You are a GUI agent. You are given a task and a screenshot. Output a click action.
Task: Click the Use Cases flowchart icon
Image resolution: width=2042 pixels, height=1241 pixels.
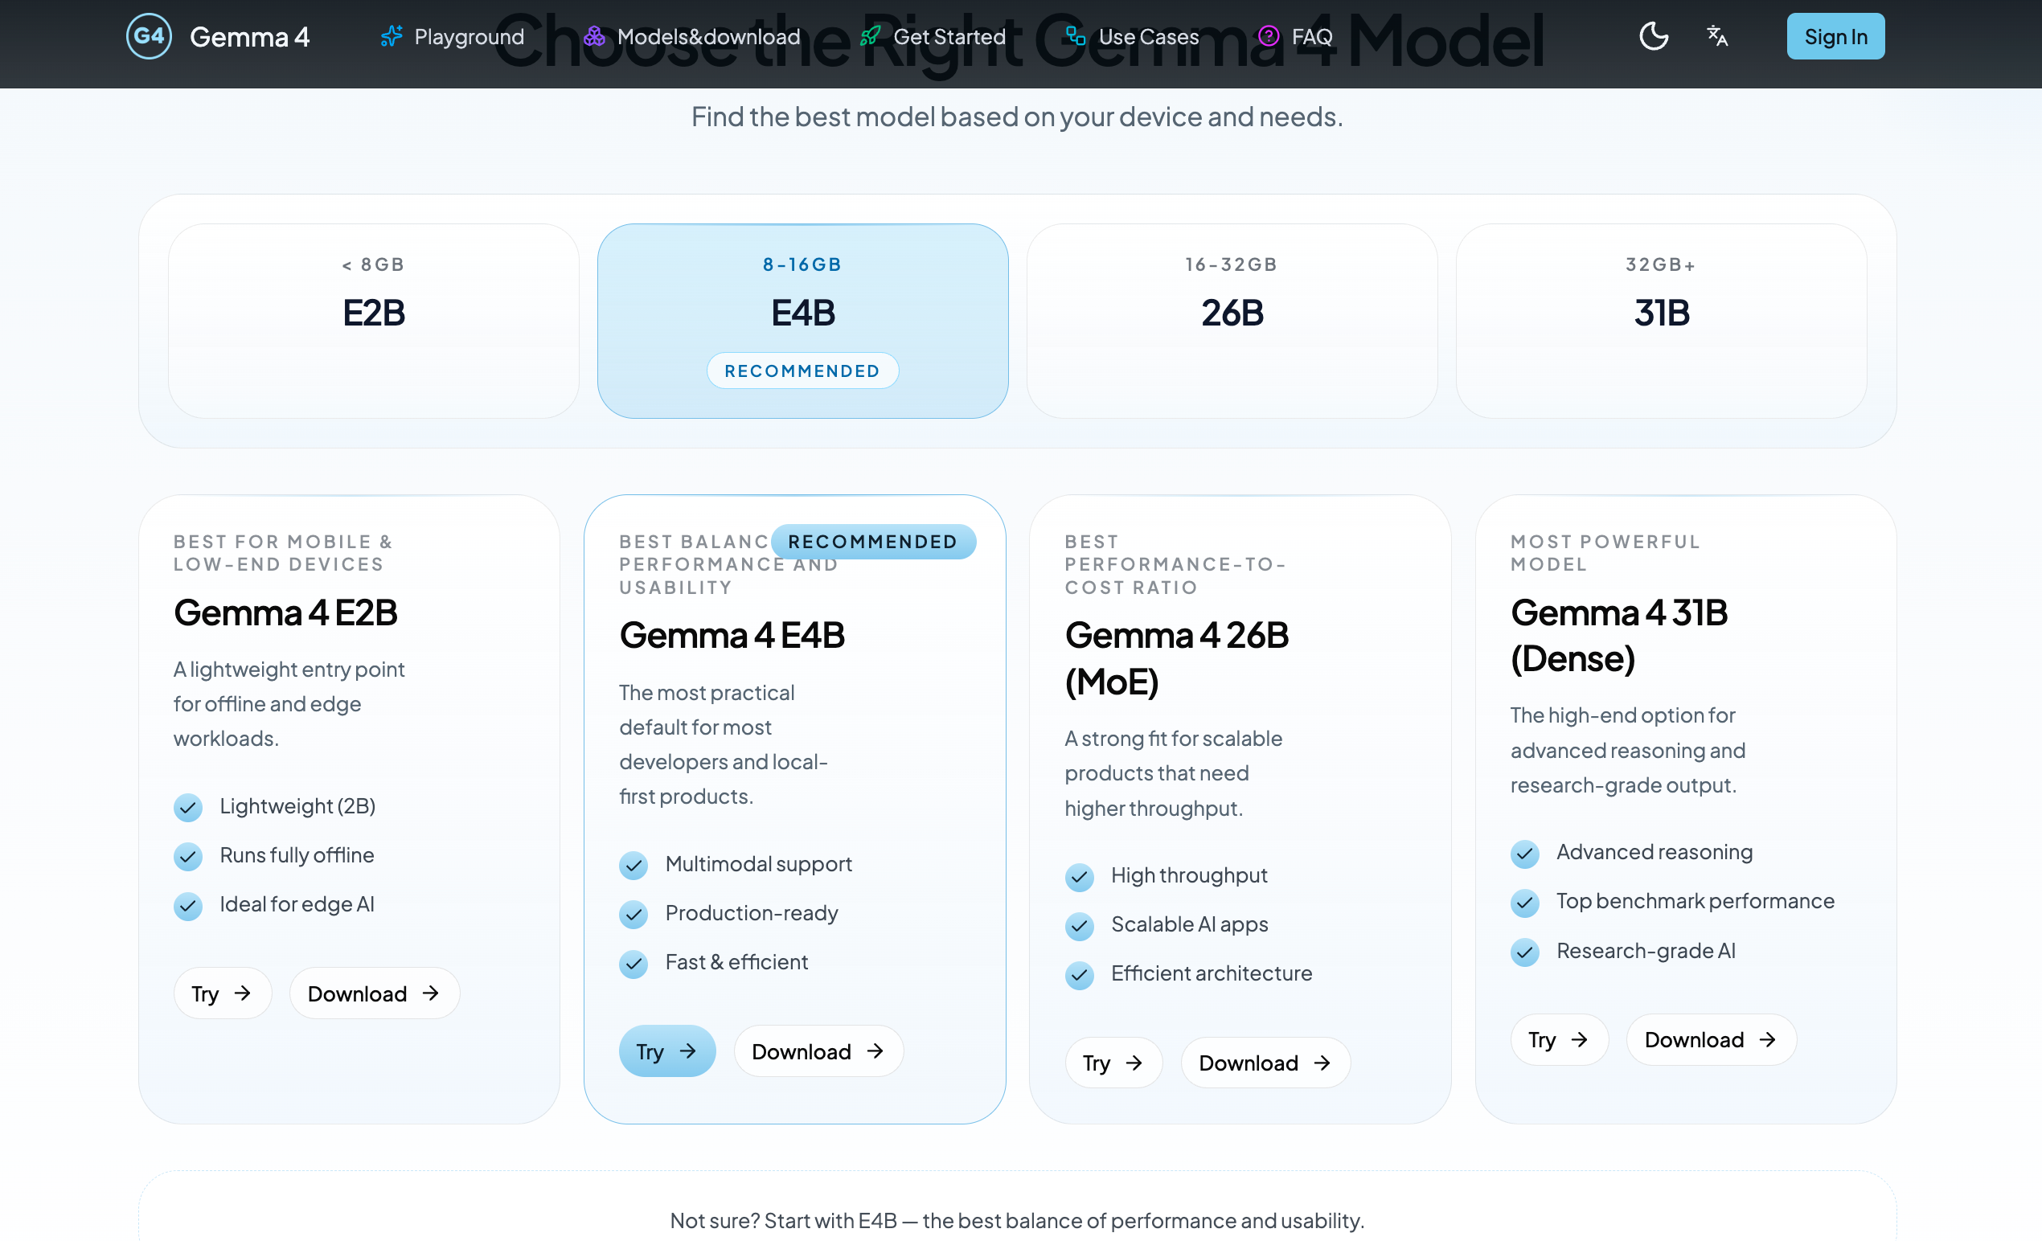point(1076,35)
